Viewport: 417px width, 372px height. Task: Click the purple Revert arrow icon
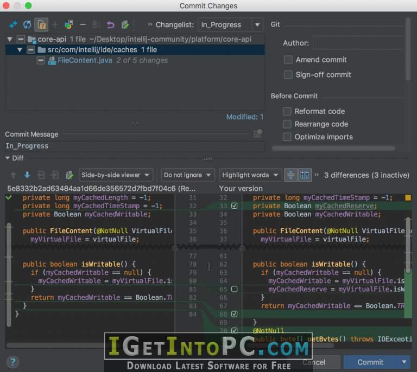pos(111,25)
